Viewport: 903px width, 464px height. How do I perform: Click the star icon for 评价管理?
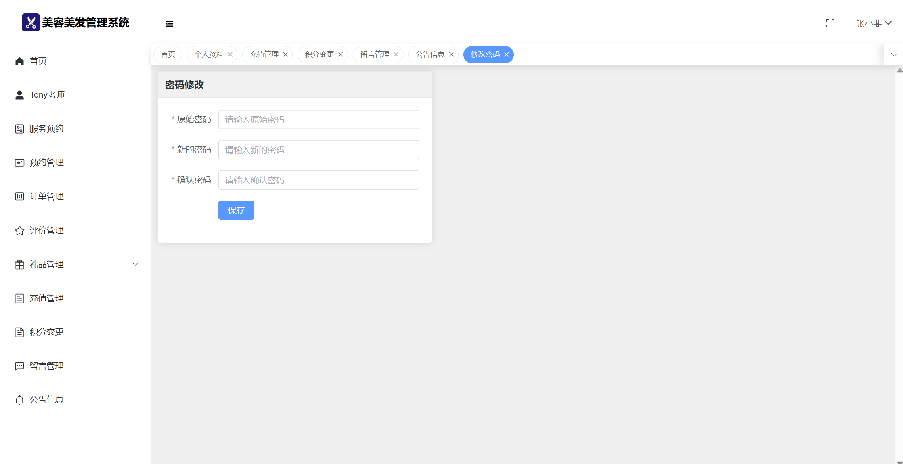19,230
